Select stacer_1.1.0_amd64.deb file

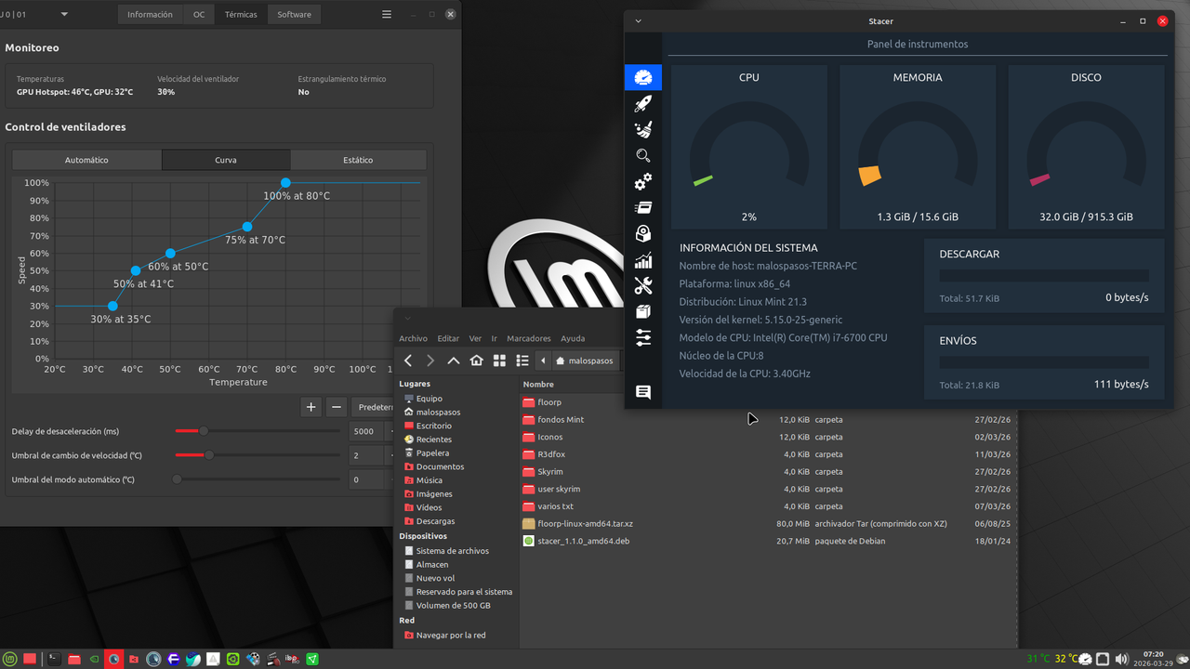(x=583, y=541)
